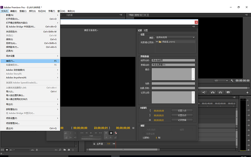Image resolution: width=251 pixels, height=157 pixels.
Task: Click the pause button in capture transport
Action: 106,133
